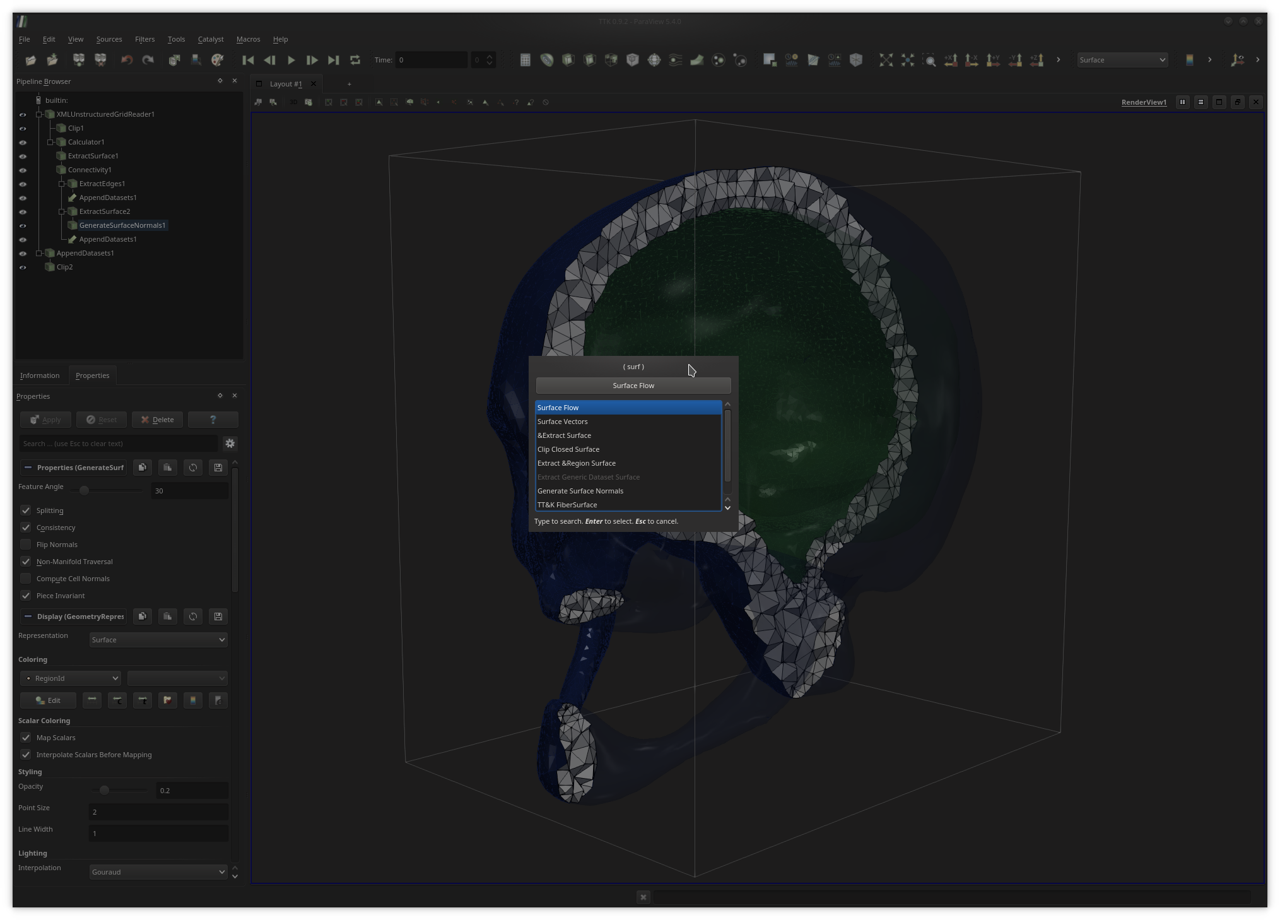Open the Filters menu
The width and height of the screenshot is (1280, 920).
click(144, 39)
